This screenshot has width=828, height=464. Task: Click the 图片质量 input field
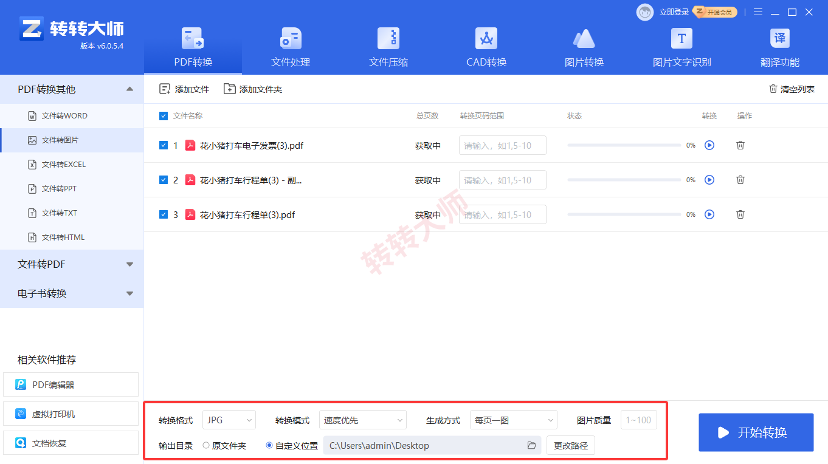click(638, 420)
